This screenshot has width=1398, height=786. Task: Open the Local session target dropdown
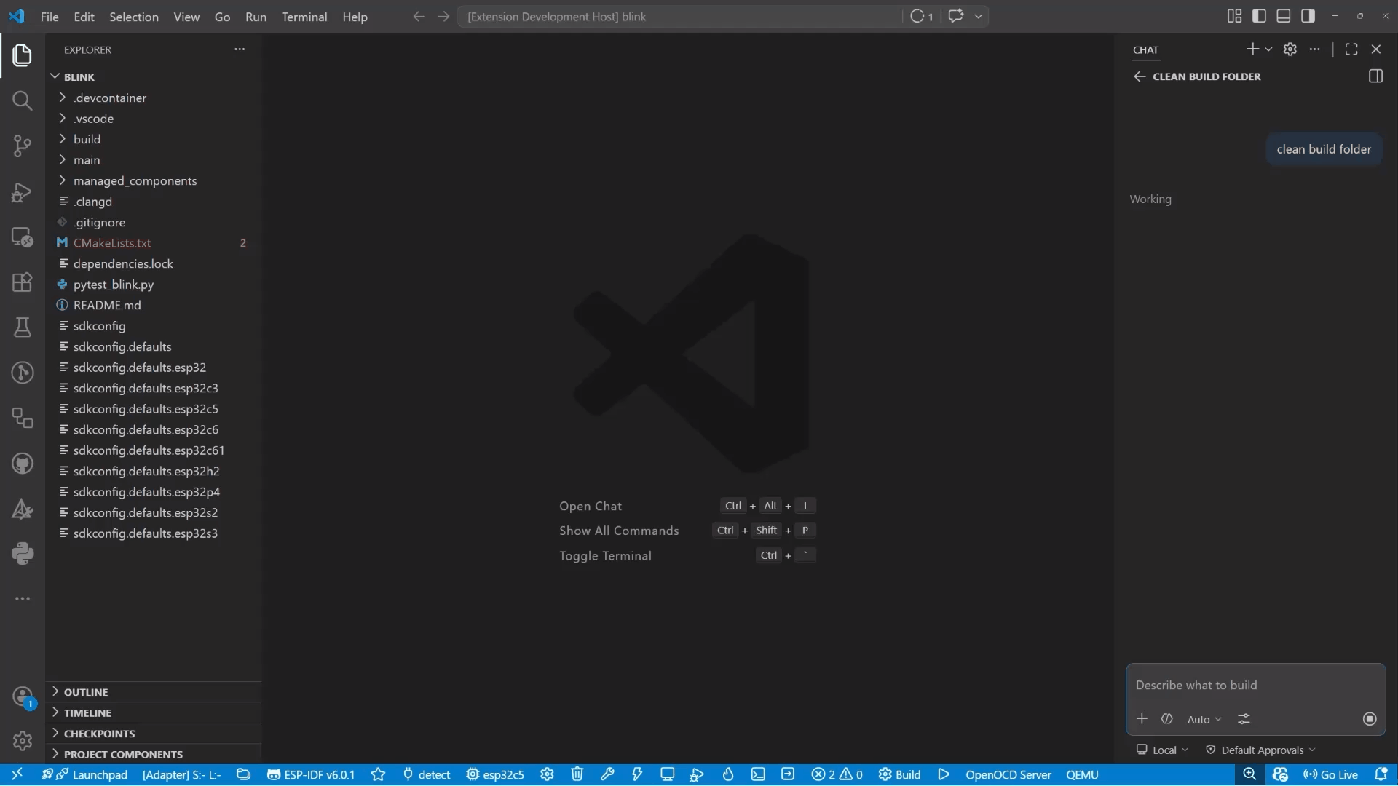click(x=1162, y=750)
